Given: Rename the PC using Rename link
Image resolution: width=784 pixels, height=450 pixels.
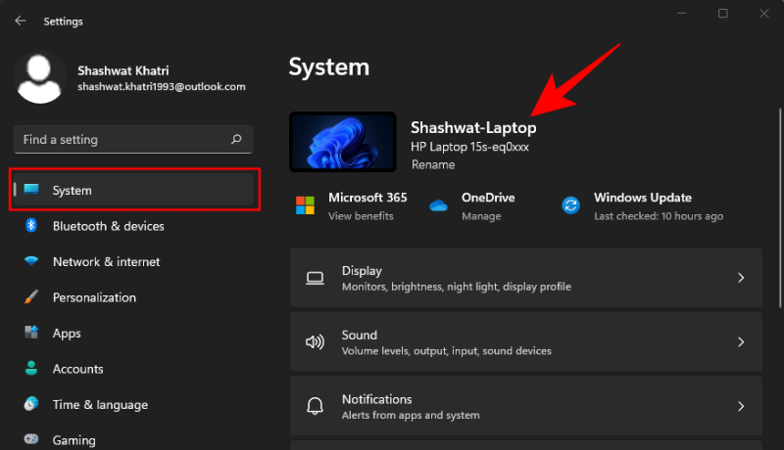Looking at the screenshot, I should point(432,165).
